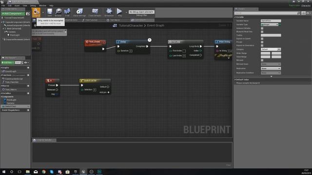Select ConstructionScript in Functions list
The height and width of the screenshot is (175, 312).
coord(14,79)
